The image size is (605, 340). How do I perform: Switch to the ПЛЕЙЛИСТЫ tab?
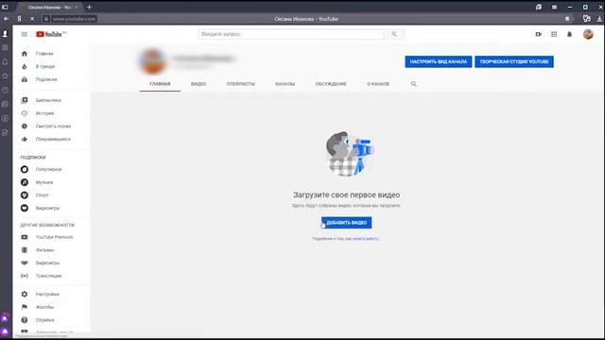(241, 84)
